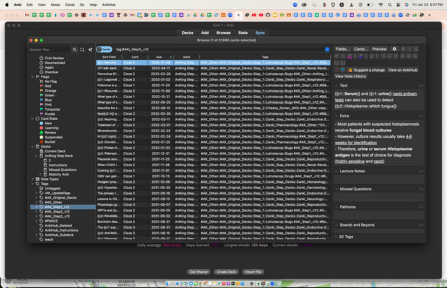Click the text highlight color button
Screen dimensions: 447x288
[360, 56]
